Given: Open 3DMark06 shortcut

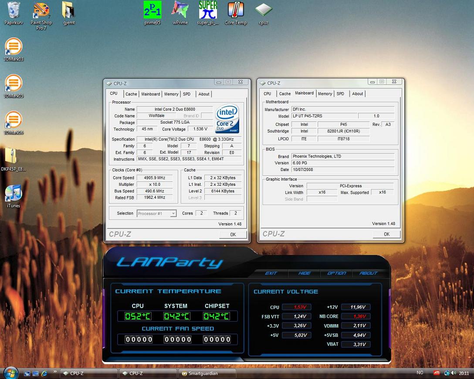Looking at the screenshot, I should pos(14,123).
